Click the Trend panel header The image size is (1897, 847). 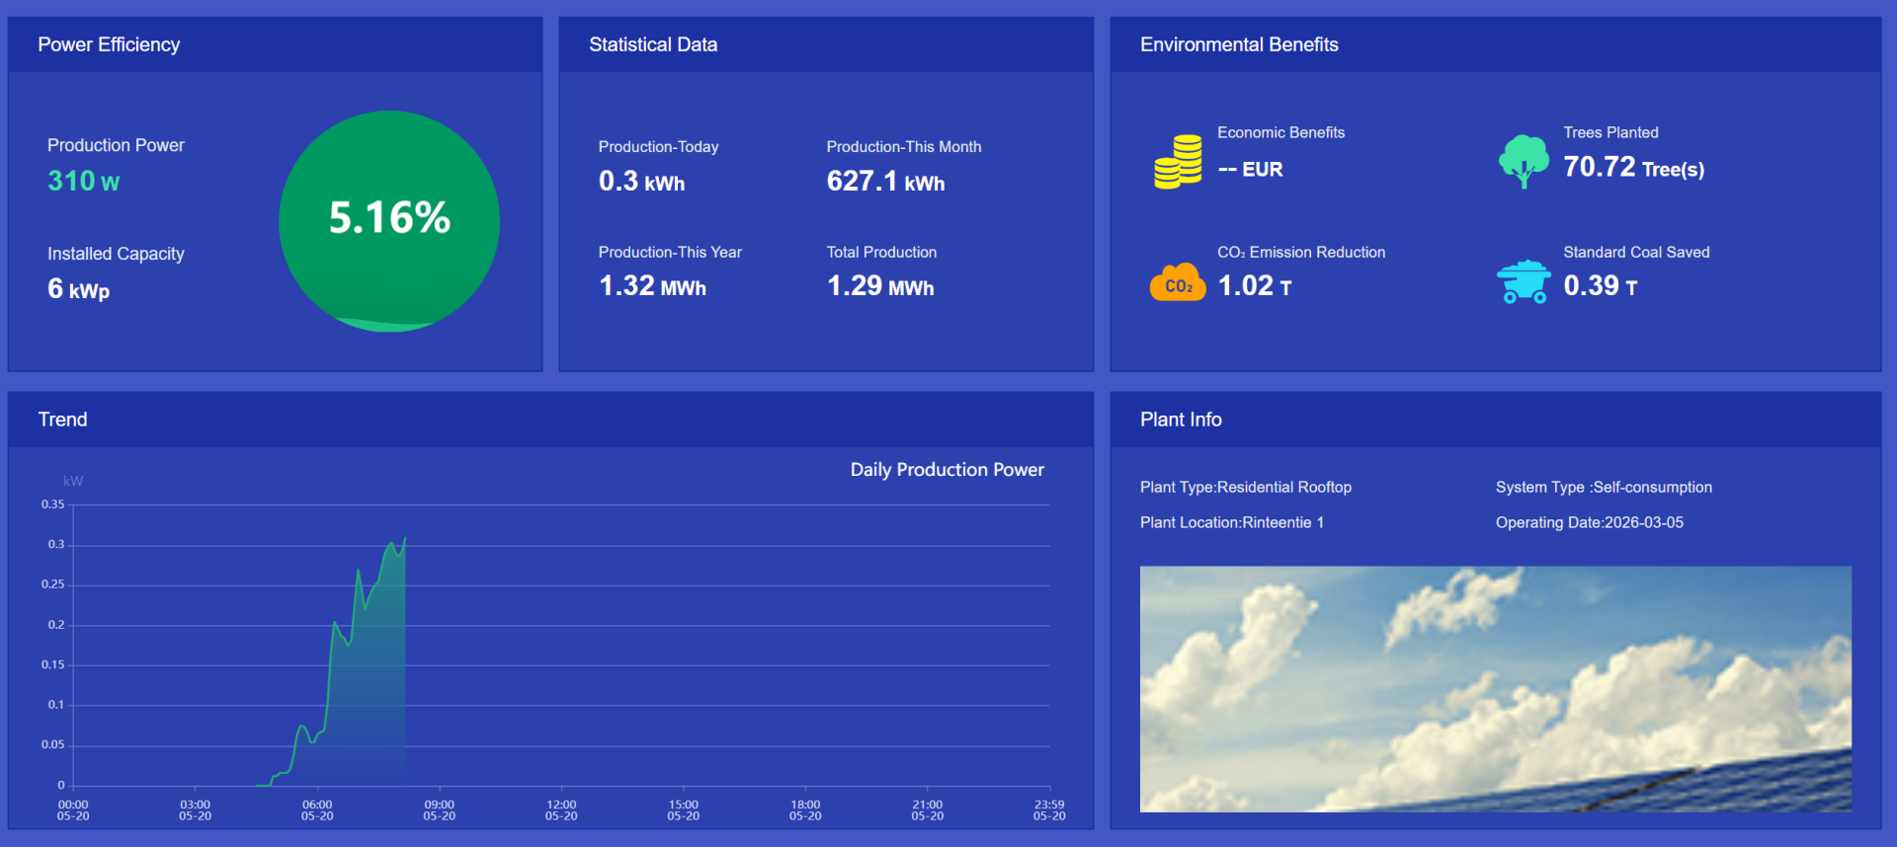[x=550, y=420]
